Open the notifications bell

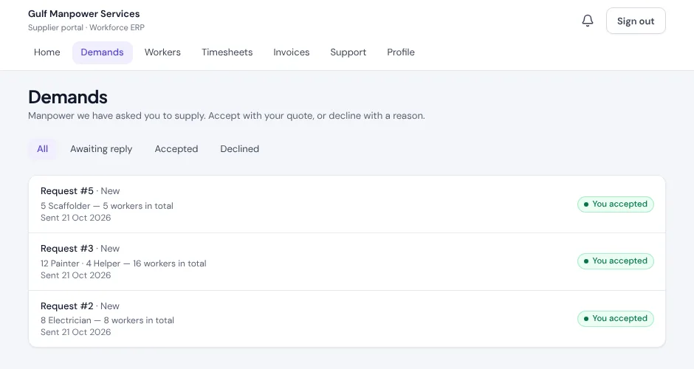588,21
